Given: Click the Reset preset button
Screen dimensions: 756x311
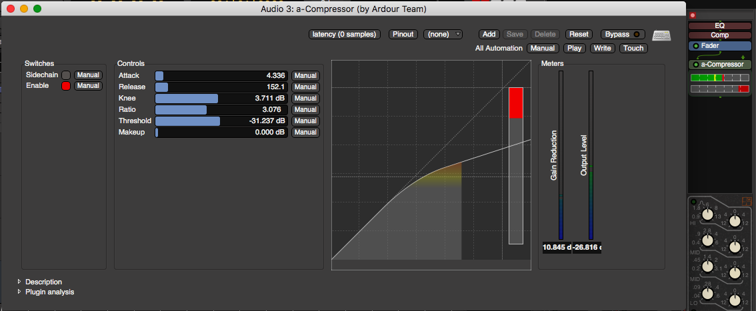Looking at the screenshot, I should pos(579,34).
